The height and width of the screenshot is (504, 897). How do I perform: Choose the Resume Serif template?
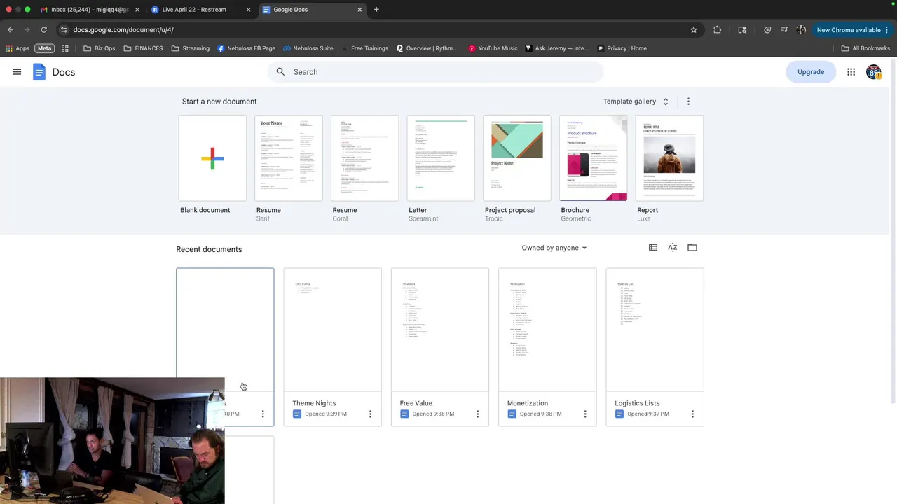click(x=289, y=158)
